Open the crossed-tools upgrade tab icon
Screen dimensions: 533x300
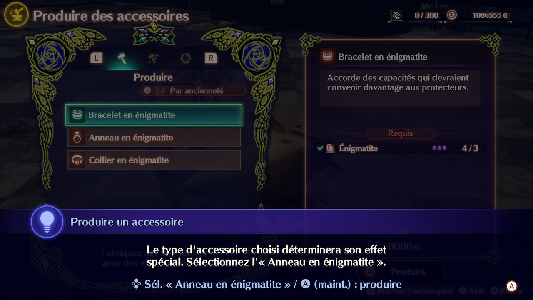pos(153,58)
